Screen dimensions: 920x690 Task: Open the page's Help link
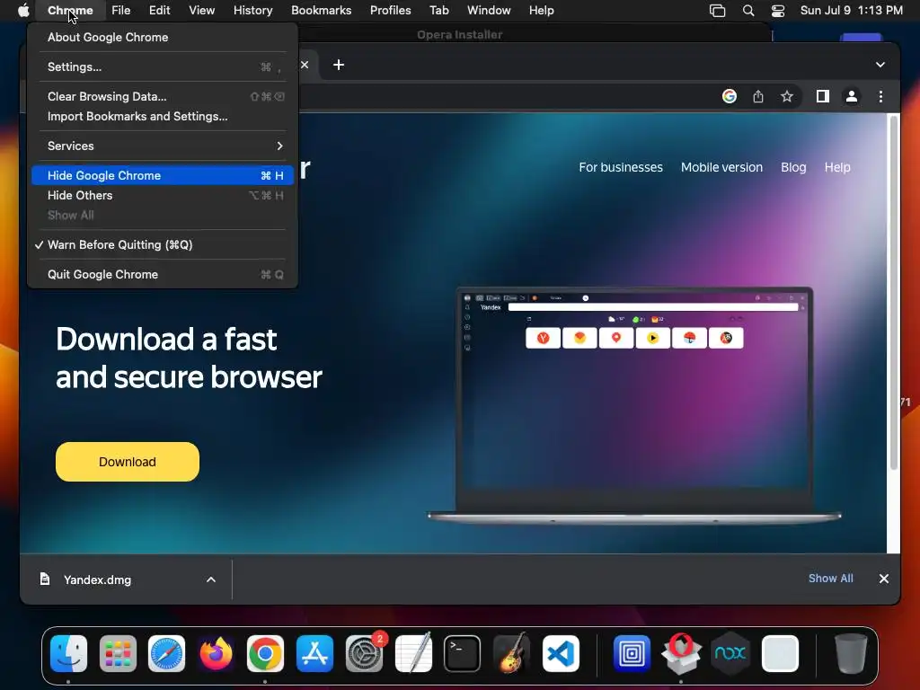coord(837,167)
